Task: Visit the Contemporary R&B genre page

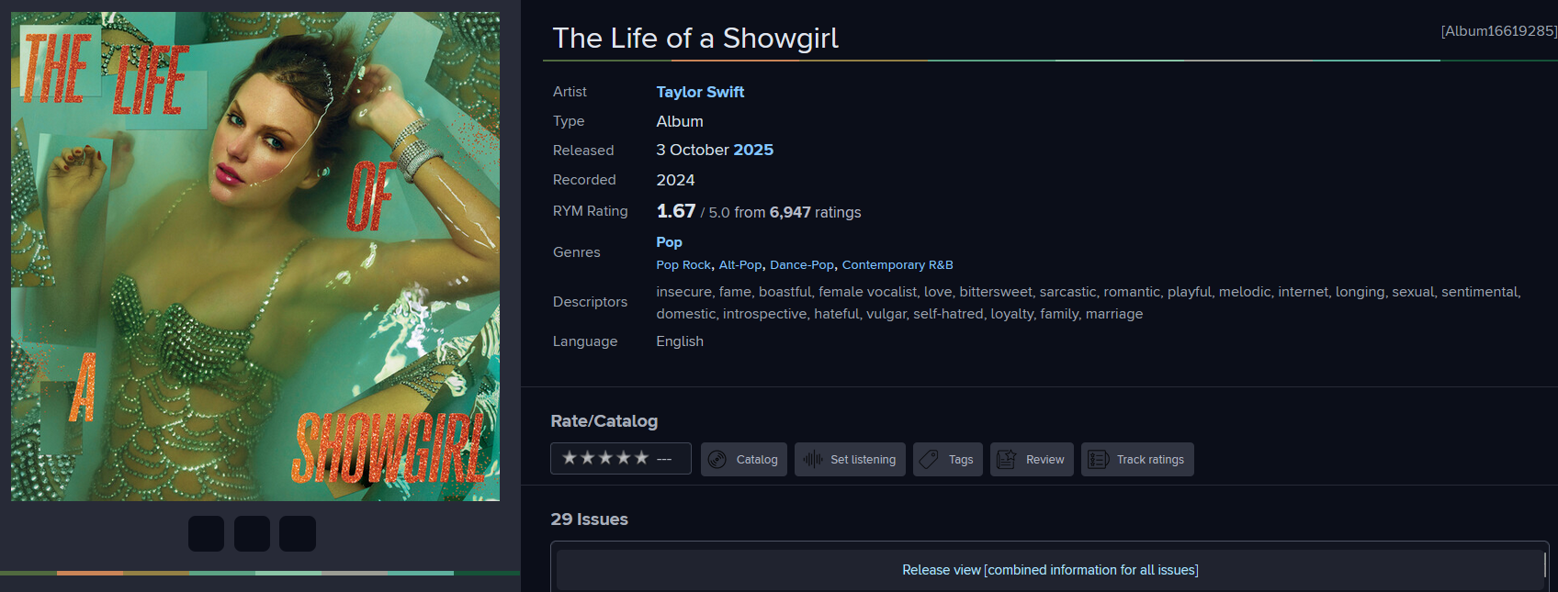Action: [898, 265]
